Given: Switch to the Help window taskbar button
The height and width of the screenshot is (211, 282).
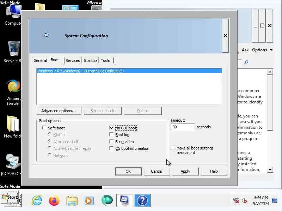Looking at the screenshot, I should coord(142,200).
